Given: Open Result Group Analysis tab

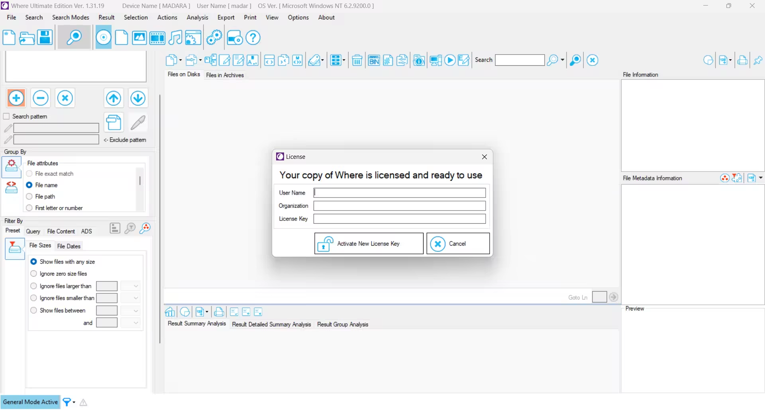Looking at the screenshot, I should tap(343, 324).
